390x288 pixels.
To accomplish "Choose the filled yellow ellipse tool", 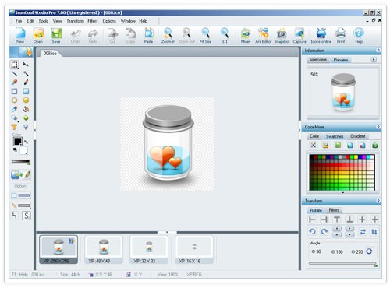I will coord(26,100).
